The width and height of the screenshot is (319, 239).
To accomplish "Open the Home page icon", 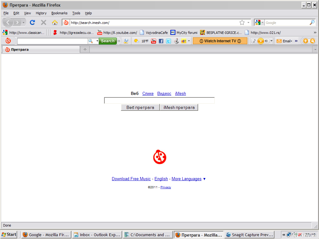I will coord(55,22).
